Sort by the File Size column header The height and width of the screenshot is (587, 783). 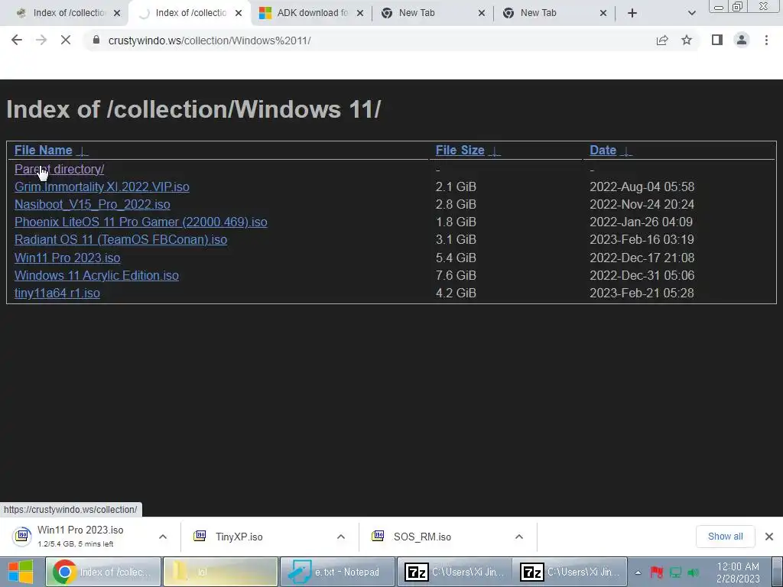[x=460, y=151]
